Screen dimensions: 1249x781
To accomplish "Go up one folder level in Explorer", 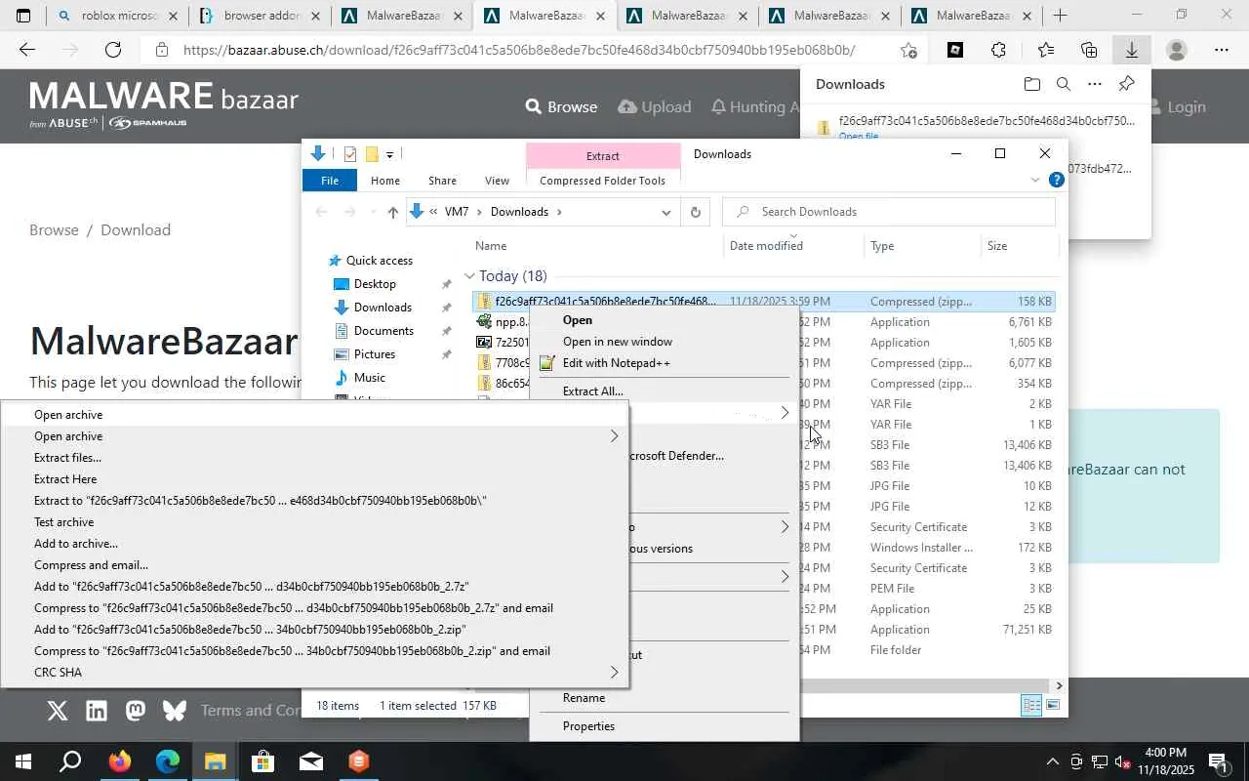I will click(392, 212).
